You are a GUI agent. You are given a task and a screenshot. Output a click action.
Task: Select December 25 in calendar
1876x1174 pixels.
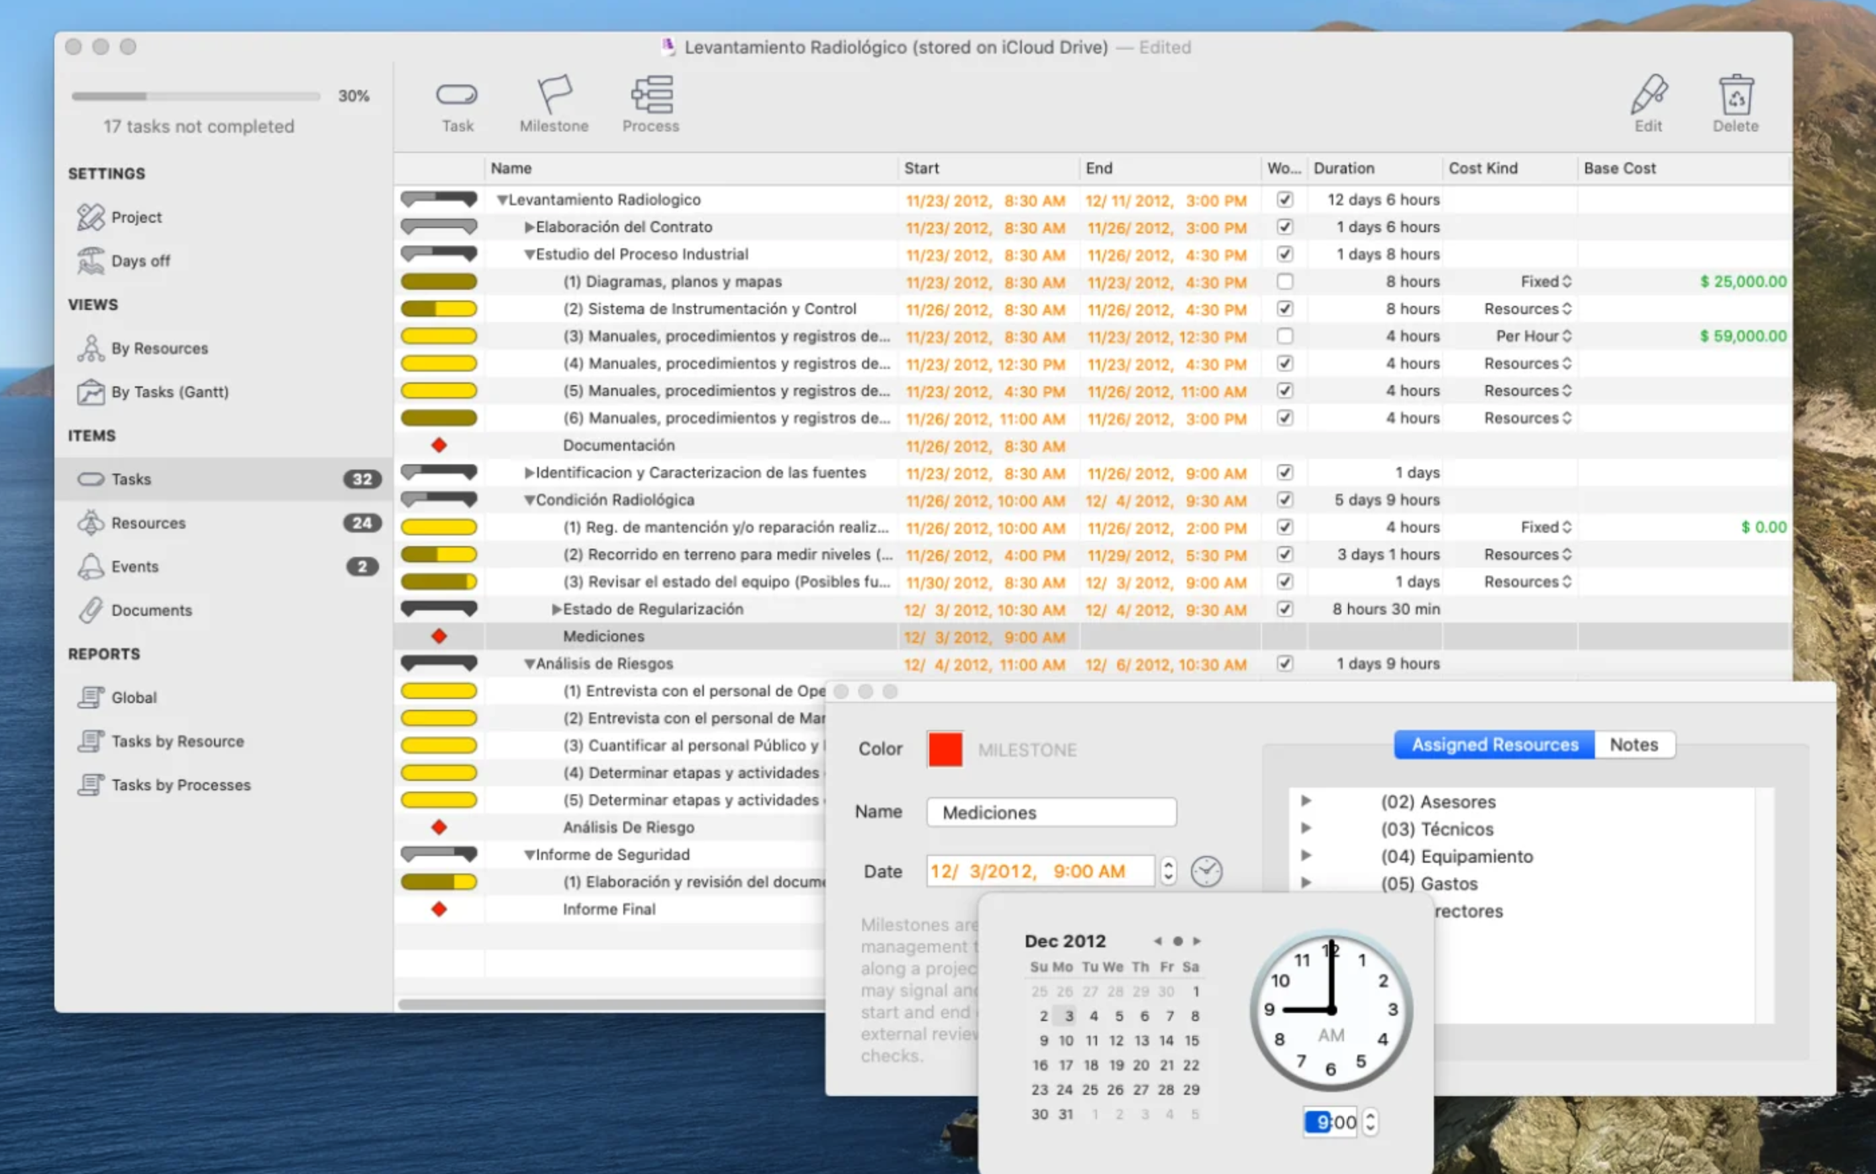(x=1090, y=1089)
